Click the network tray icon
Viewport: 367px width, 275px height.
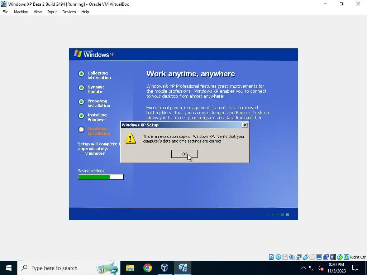(312, 268)
